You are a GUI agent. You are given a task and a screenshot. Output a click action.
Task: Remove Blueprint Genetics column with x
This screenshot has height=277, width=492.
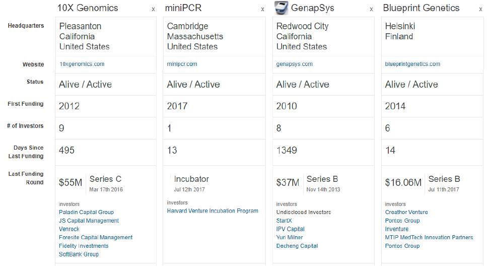click(x=481, y=10)
